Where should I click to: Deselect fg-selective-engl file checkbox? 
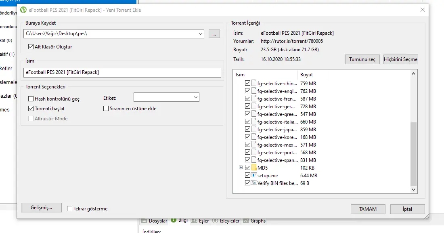(247, 91)
